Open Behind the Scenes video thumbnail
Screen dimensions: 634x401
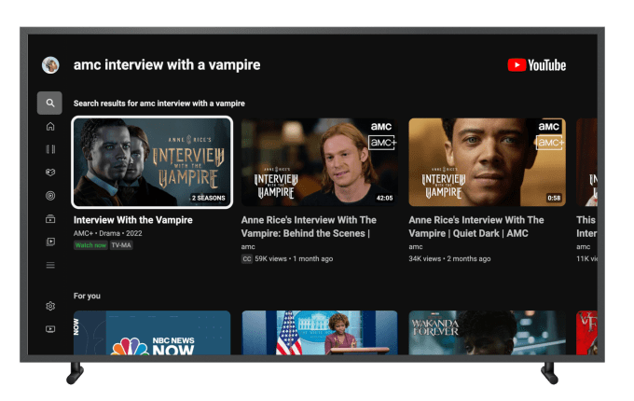pyautogui.click(x=320, y=162)
